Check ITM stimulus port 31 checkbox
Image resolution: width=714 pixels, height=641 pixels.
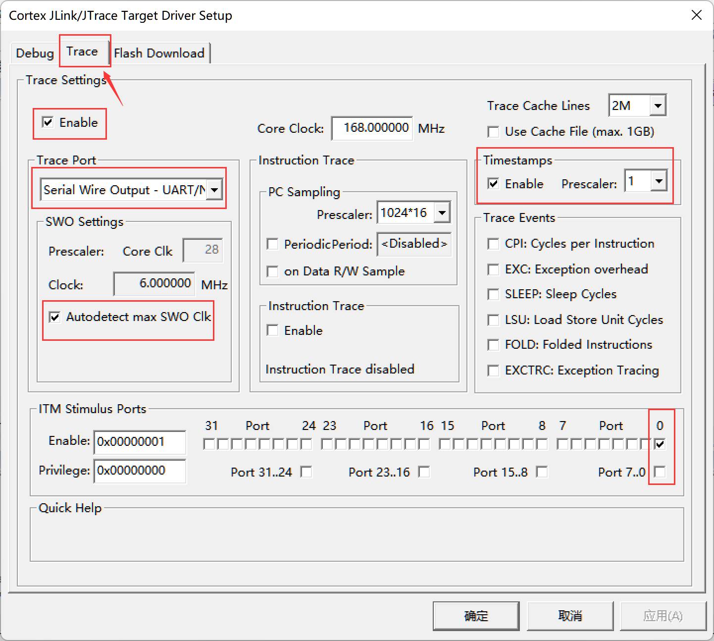point(209,444)
